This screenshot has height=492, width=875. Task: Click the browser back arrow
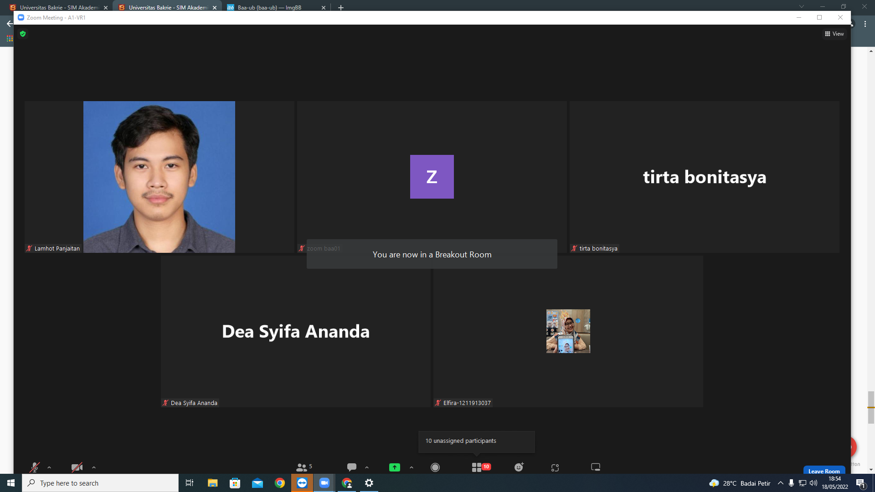(x=9, y=24)
